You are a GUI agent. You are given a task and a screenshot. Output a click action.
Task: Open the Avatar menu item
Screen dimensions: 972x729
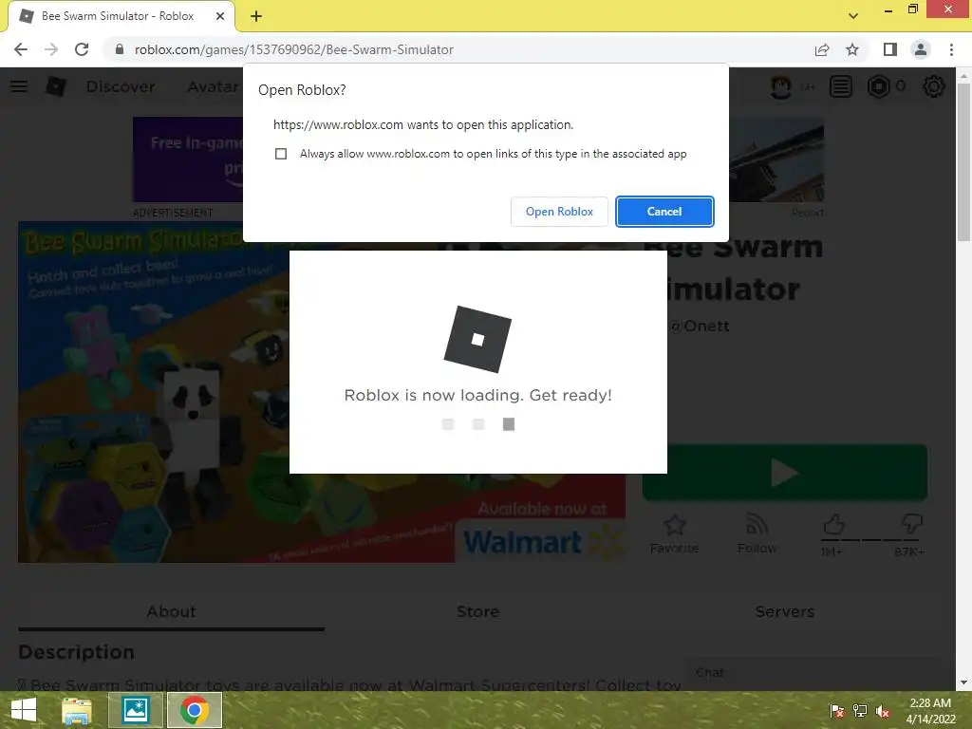[213, 86]
